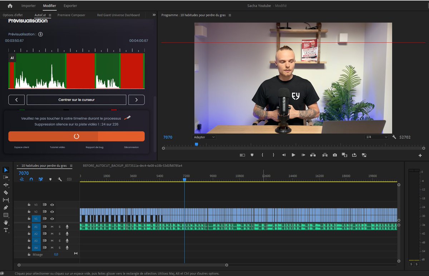Open the Adapter zoom level dropdown
Viewport: 429px width, 276px height.
204,137
